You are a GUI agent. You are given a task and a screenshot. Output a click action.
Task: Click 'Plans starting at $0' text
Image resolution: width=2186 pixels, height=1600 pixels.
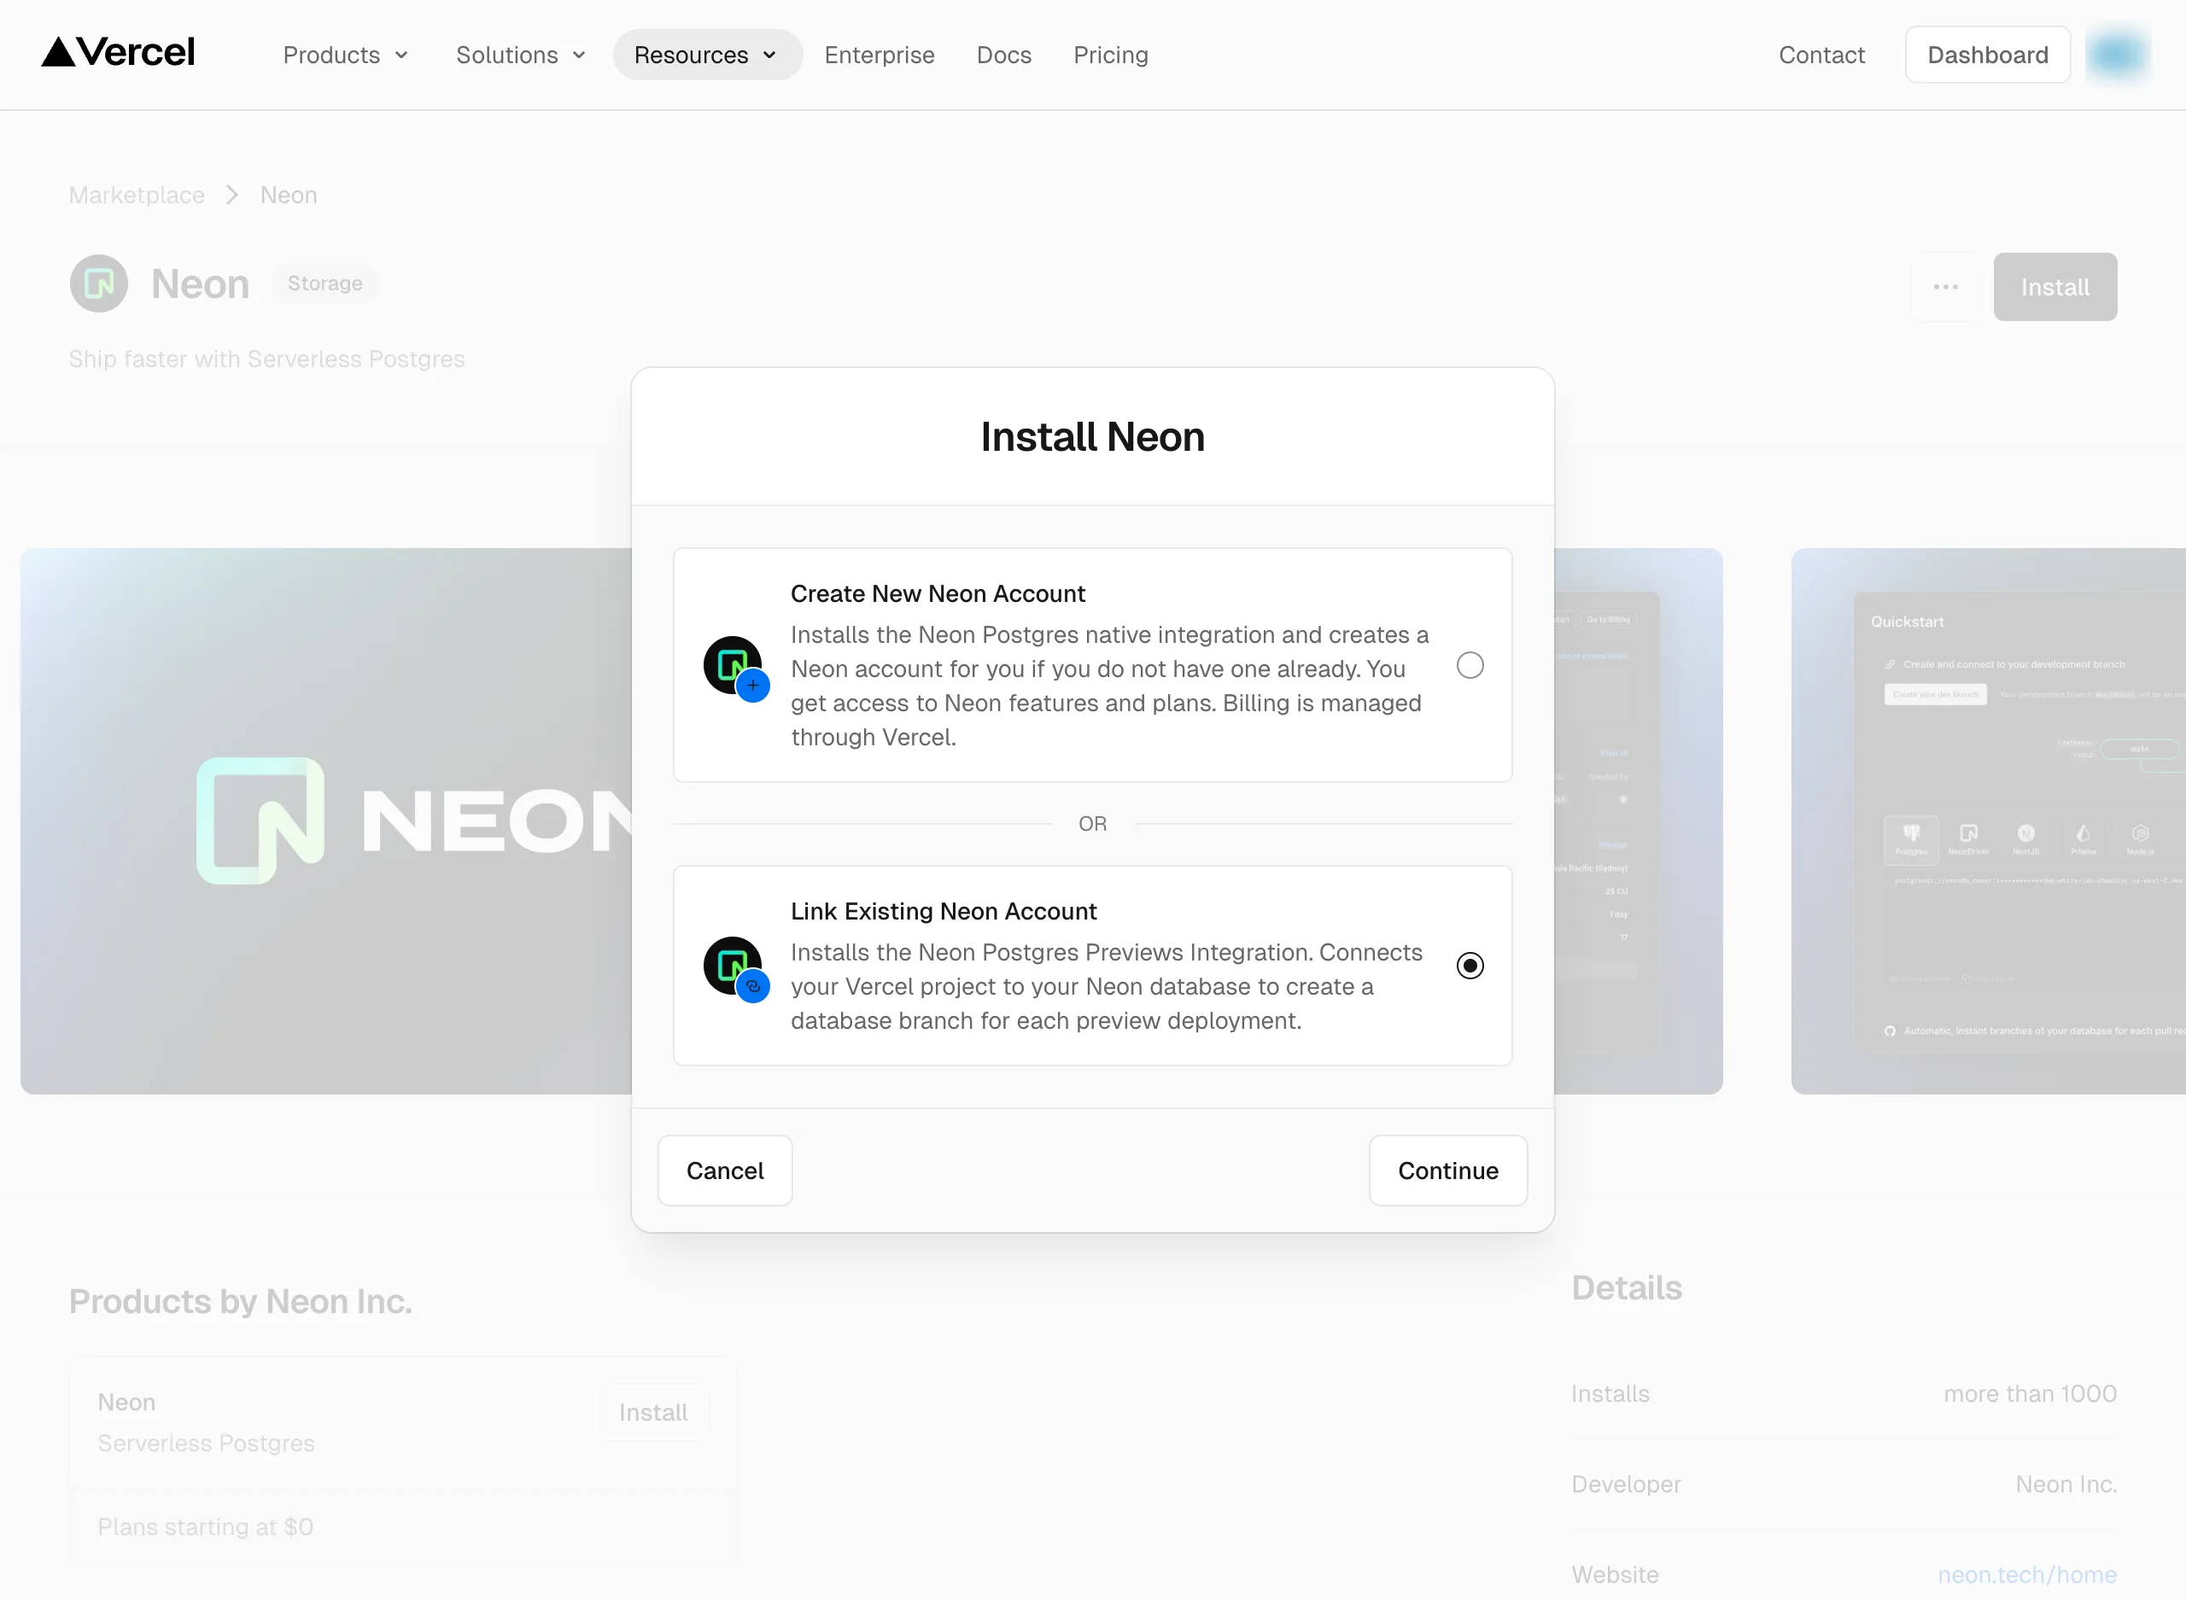[x=205, y=1527]
